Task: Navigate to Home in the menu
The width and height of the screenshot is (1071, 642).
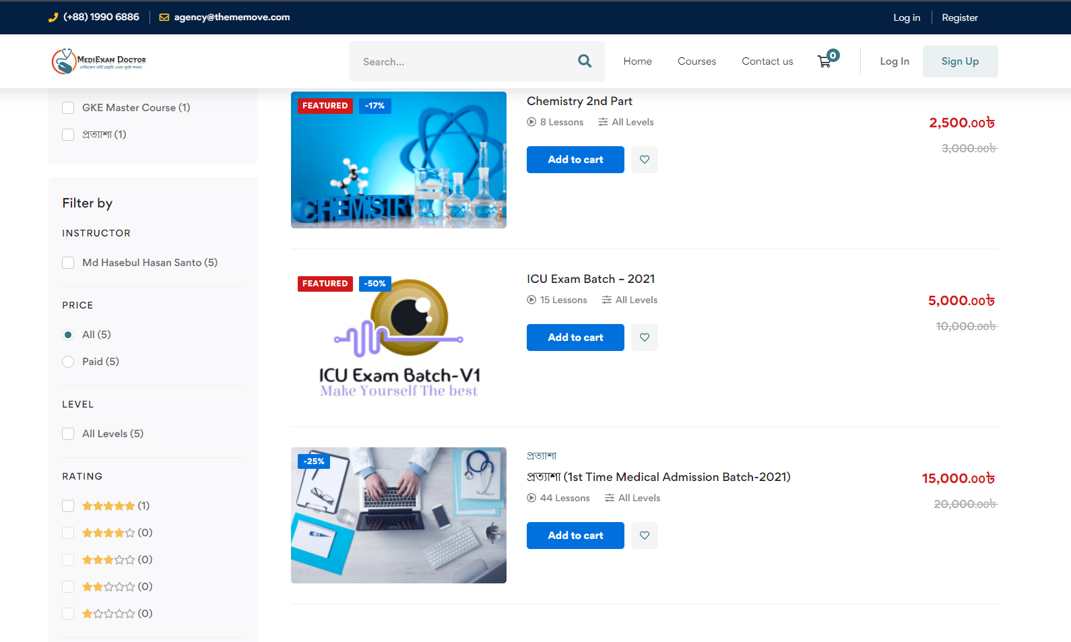Action: pos(637,61)
